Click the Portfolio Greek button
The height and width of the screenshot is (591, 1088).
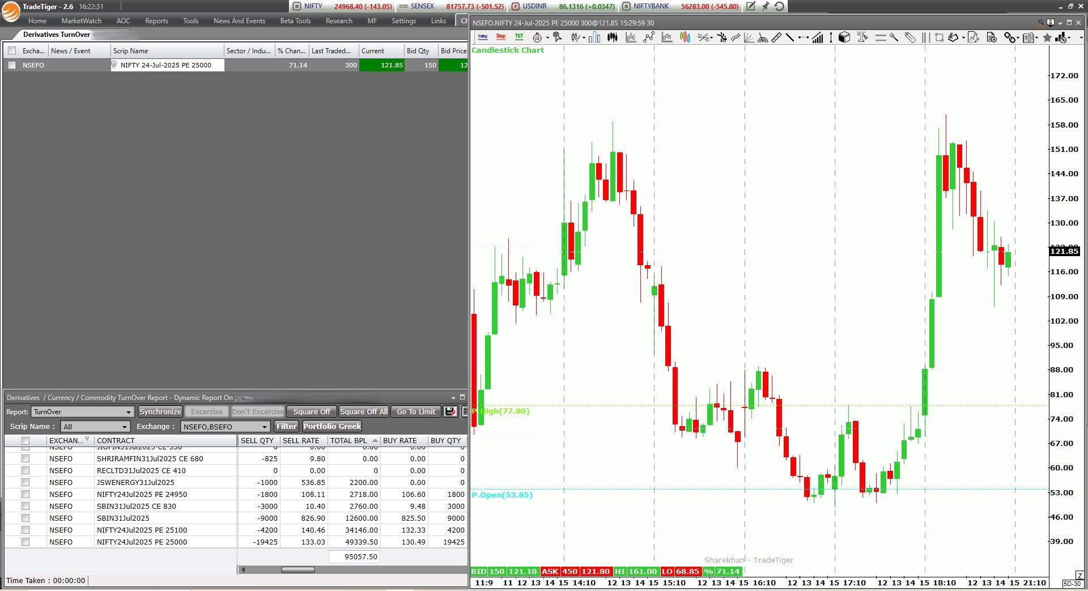[332, 426]
